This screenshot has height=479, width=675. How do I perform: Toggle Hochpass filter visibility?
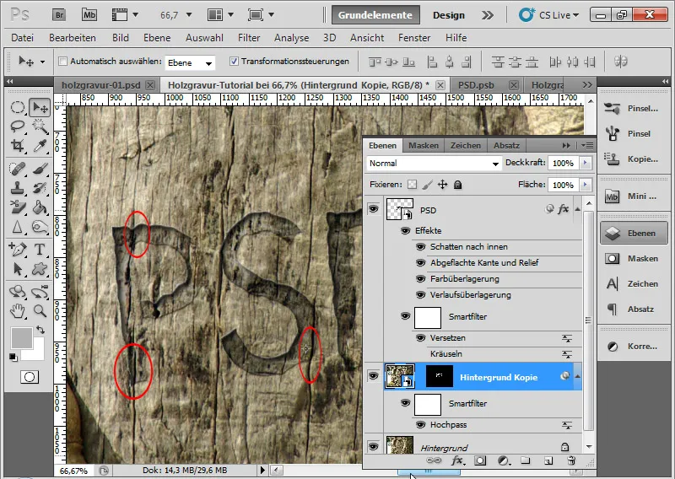click(420, 425)
